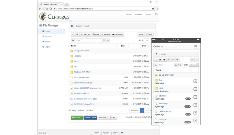Click the desktop filter search icon
Viewport: 234px width, 135px height.
(73, 40)
